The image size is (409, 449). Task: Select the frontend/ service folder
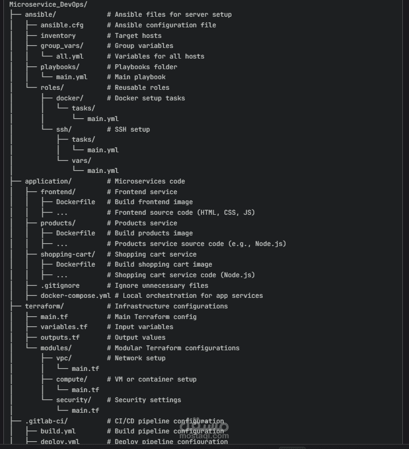point(58,192)
